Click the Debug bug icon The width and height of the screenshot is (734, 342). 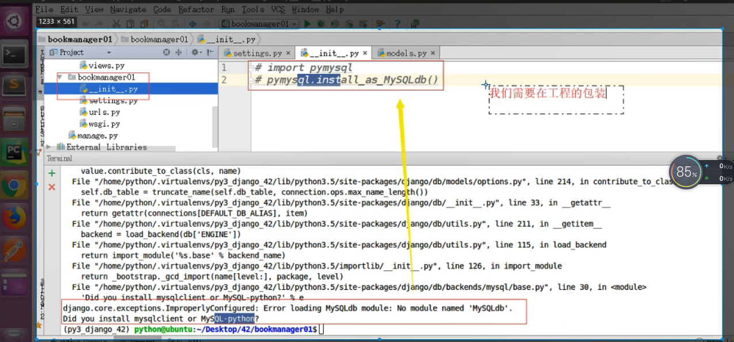pos(321,24)
